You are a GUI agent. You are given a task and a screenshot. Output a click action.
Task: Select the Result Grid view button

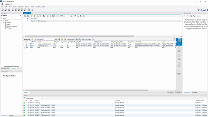(179, 42)
